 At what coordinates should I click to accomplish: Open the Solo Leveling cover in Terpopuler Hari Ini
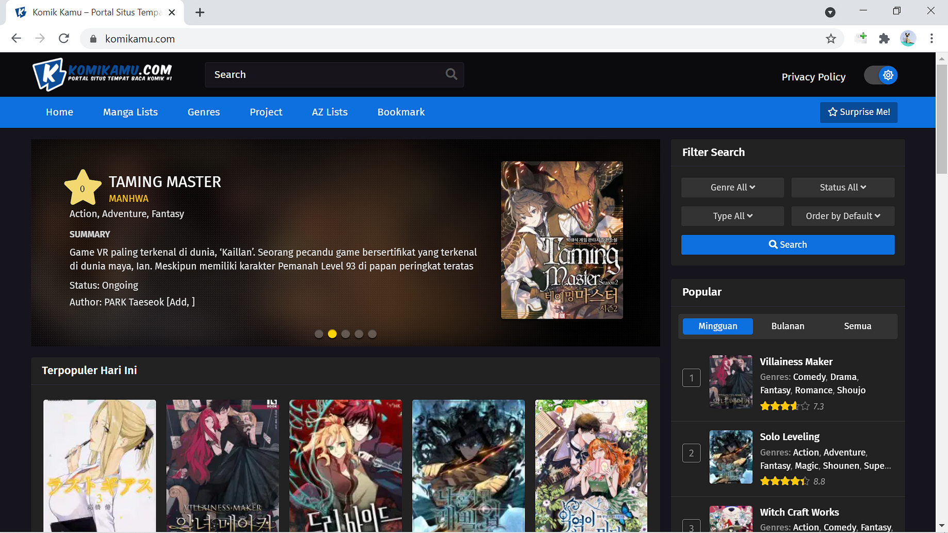(468, 466)
